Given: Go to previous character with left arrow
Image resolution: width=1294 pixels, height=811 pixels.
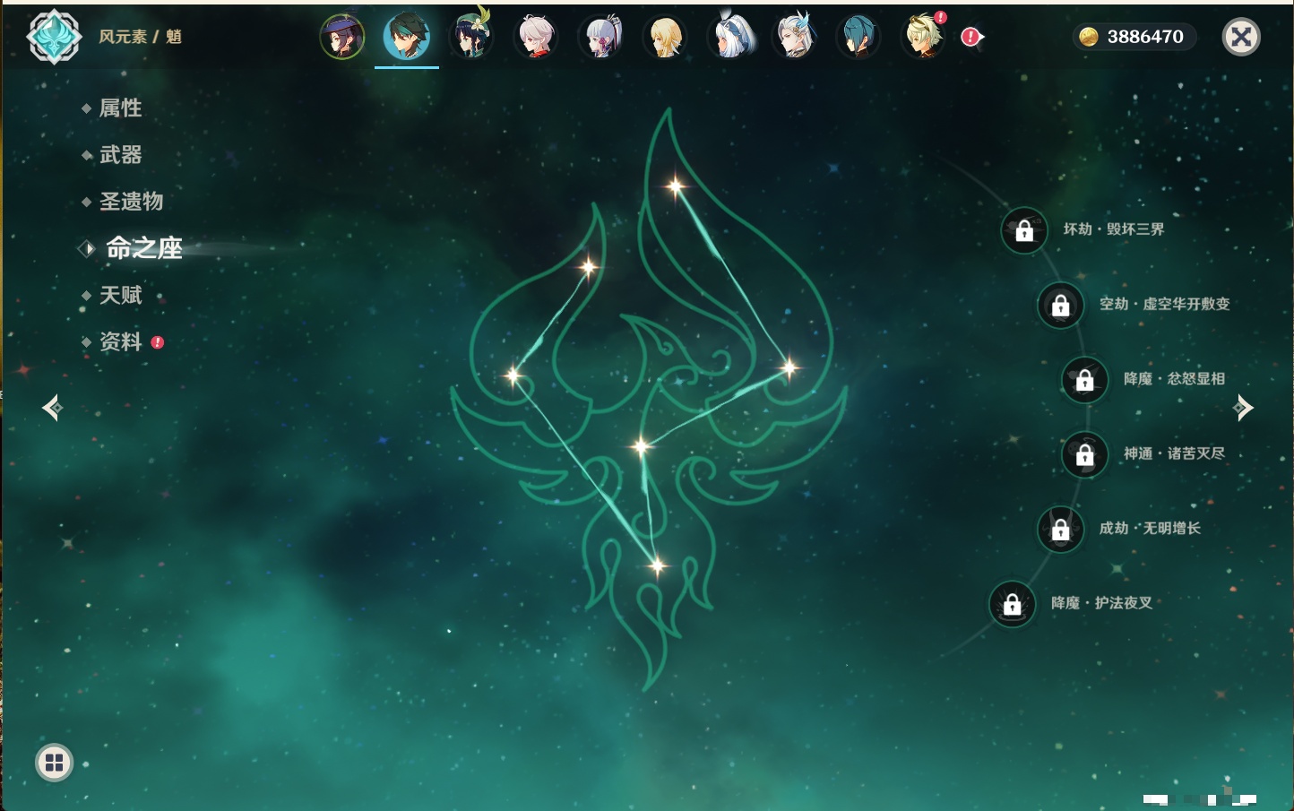Looking at the screenshot, I should click(x=53, y=408).
